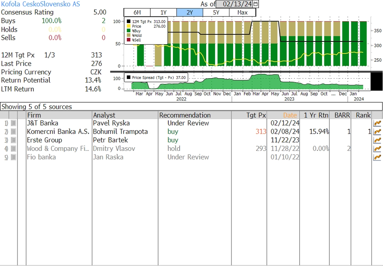The height and width of the screenshot is (267, 383).
Task: Select the 1Y time range tab
Action: click(163, 13)
